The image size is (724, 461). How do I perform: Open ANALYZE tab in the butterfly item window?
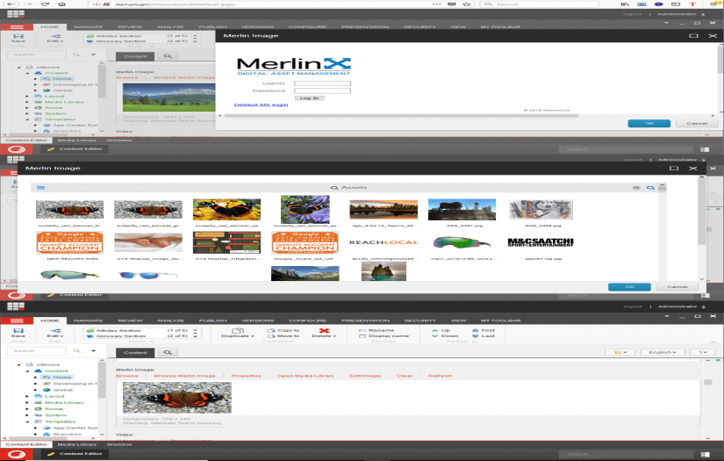(170, 321)
